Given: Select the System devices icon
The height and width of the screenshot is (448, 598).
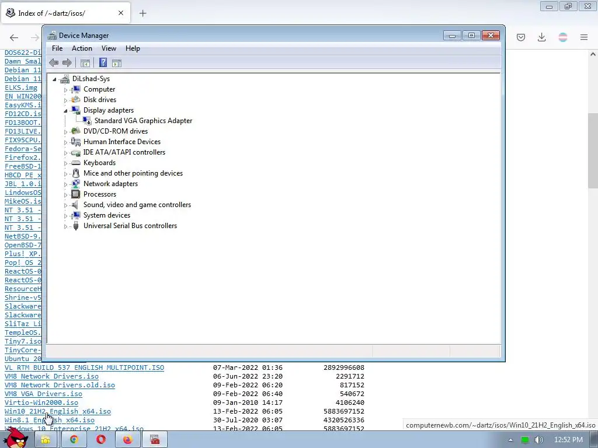Looking at the screenshot, I should point(76,215).
